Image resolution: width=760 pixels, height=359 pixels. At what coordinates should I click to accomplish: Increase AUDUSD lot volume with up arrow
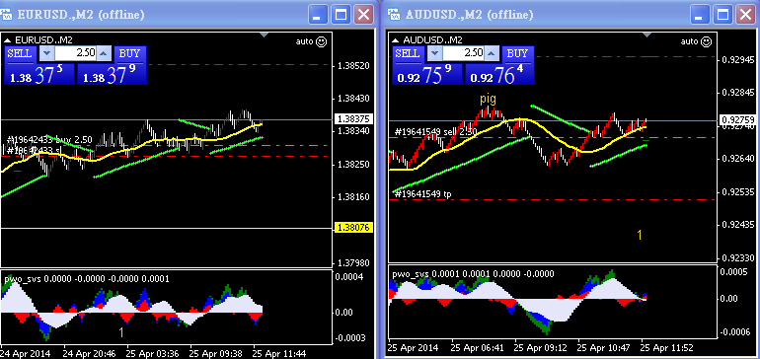pos(492,52)
